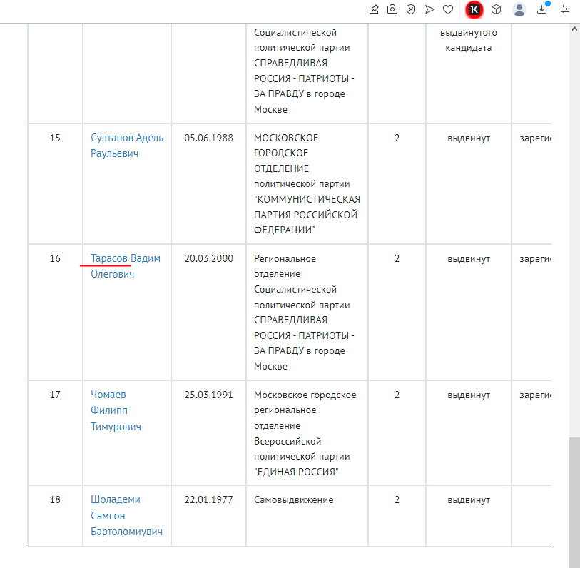
Task: Click "выдвинут" status in Чомаев row
Action: 469,395
